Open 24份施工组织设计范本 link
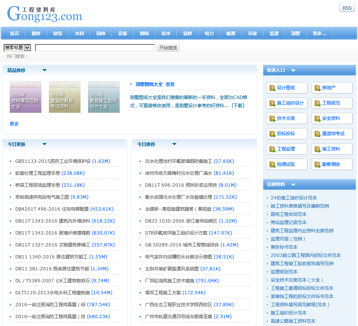This screenshot has width=358, height=326. [x=294, y=198]
